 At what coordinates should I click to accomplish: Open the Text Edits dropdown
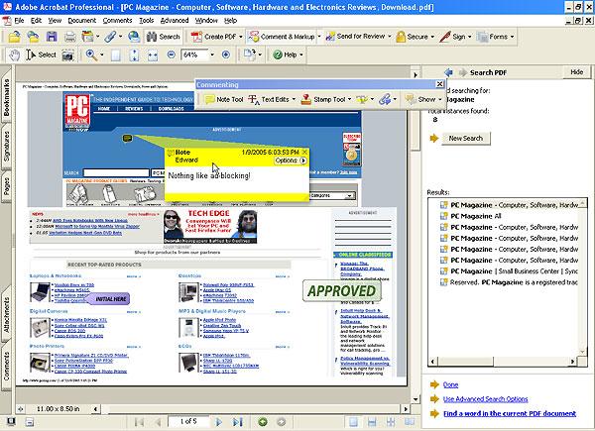pyautogui.click(x=294, y=100)
